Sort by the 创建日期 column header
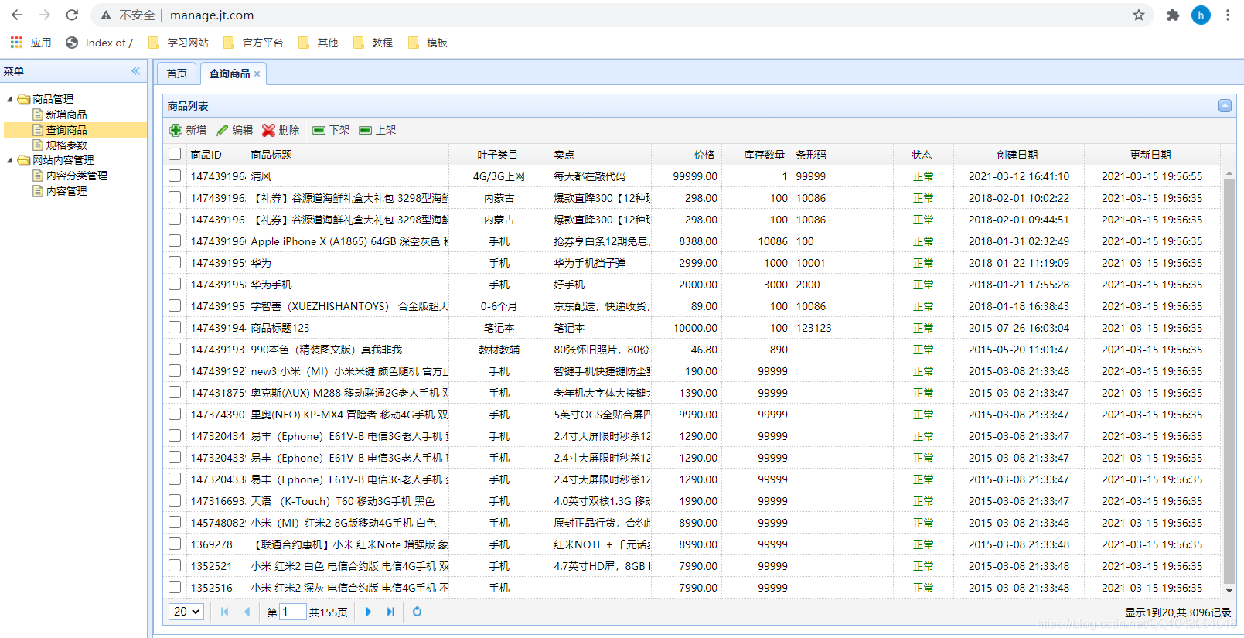The image size is (1244, 638). tap(1018, 155)
